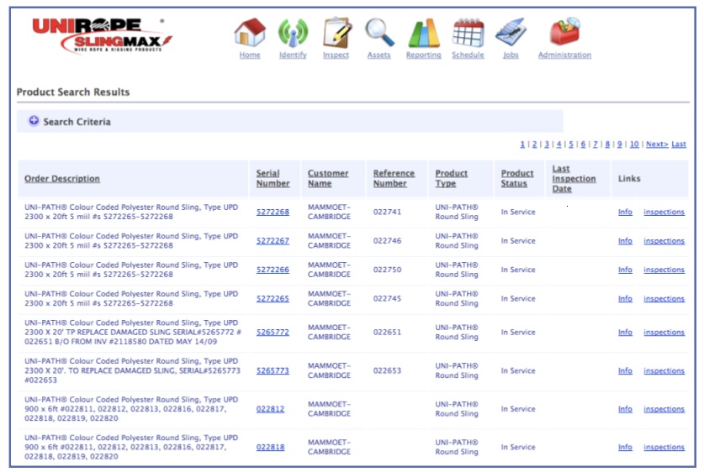Sort by Serial Number column header
The image size is (704, 472).
point(273,178)
